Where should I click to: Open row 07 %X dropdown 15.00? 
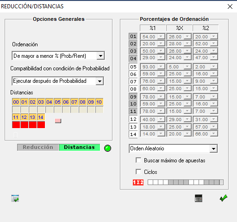tap(187, 81)
